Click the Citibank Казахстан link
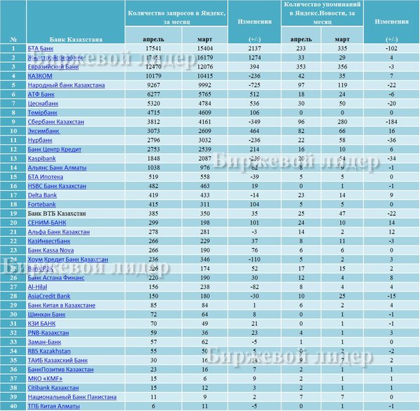420x411 pixels. pyautogui.click(x=53, y=388)
